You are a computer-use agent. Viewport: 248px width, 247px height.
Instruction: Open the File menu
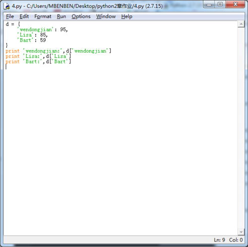[10, 16]
